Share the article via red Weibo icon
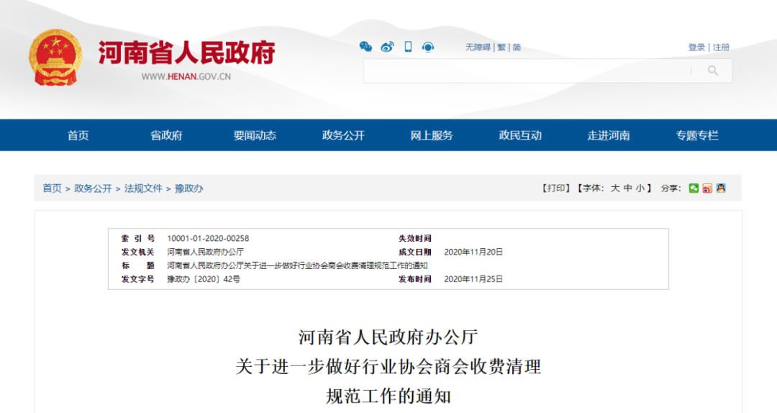The image size is (777, 413). click(x=707, y=188)
